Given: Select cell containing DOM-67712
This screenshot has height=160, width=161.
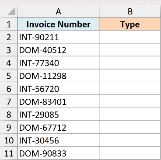Looking at the screenshot, I should coord(58,127).
